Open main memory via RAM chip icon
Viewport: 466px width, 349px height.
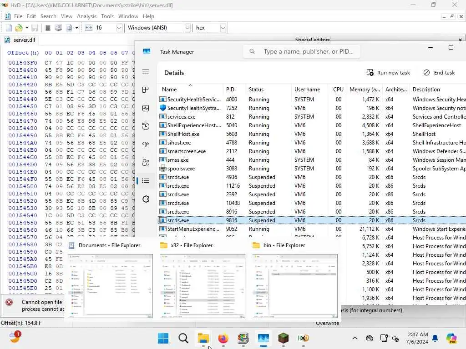click(x=47, y=28)
